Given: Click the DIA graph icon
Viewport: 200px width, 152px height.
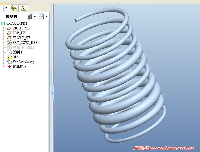Looking at the screenshot, I should tap(9, 57).
